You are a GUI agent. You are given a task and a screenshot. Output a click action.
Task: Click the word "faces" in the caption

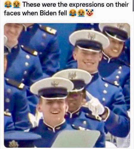pyautogui.click(x=12, y=13)
